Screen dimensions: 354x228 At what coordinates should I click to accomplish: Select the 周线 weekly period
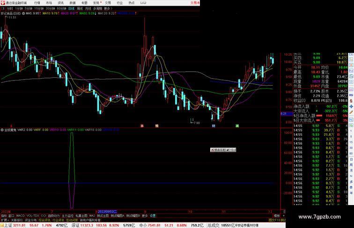click(x=80, y=8)
